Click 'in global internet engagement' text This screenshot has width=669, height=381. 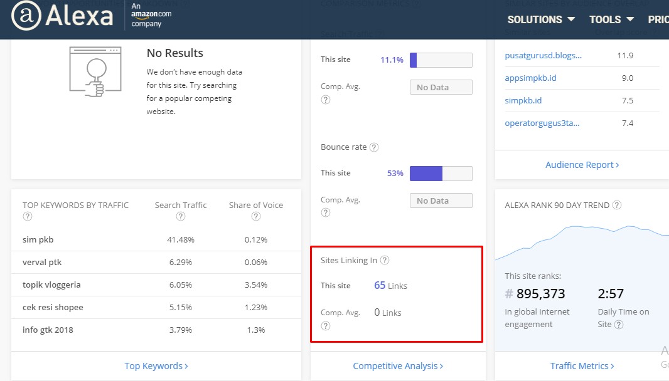point(537,318)
